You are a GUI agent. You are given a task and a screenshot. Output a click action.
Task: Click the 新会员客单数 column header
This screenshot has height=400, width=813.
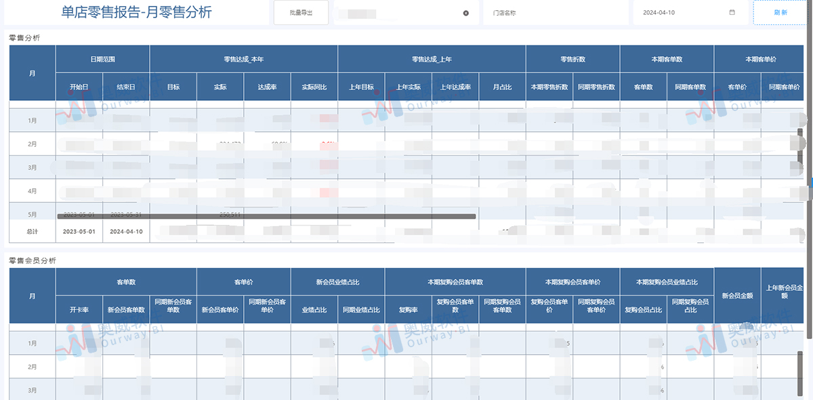(x=126, y=310)
